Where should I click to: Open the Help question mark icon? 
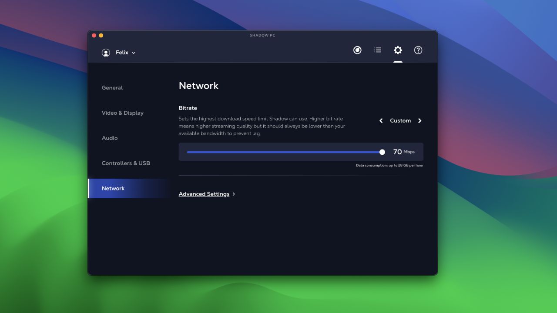pyautogui.click(x=418, y=50)
